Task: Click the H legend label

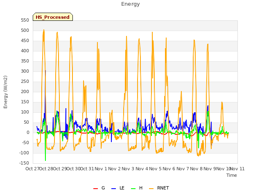Action: tap(141, 188)
